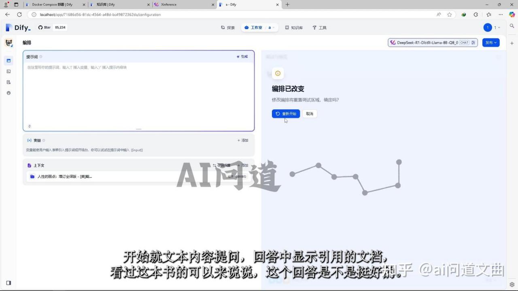
Task: Open the browser settings and more menu
Action: click(501, 15)
